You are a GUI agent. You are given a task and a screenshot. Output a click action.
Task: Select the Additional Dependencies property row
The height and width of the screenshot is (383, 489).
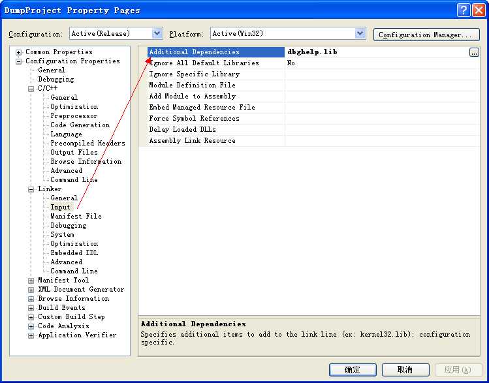[x=216, y=52]
